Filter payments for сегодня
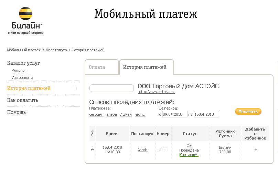 click(96, 114)
